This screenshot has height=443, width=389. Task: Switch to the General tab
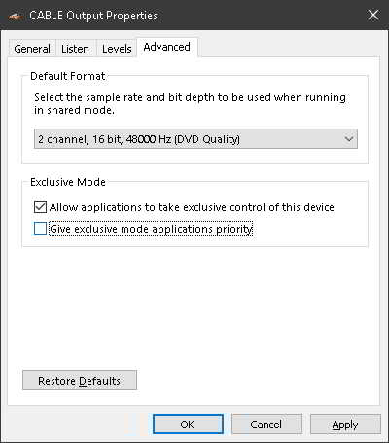tap(32, 49)
